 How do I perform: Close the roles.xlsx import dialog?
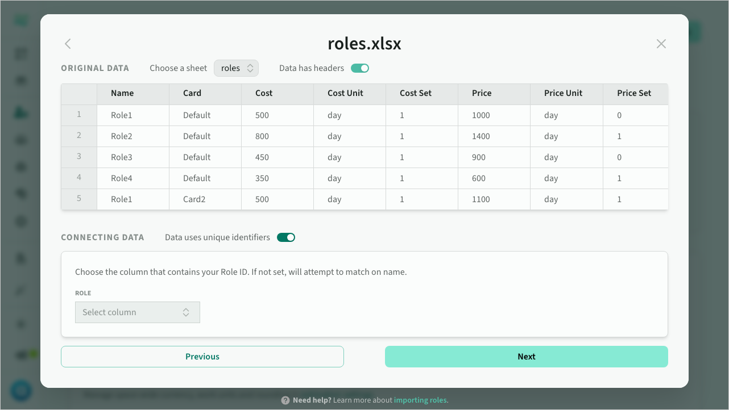pos(661,44)
